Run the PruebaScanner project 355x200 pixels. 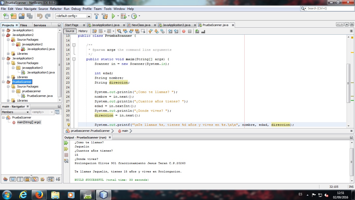click(114, 16)
